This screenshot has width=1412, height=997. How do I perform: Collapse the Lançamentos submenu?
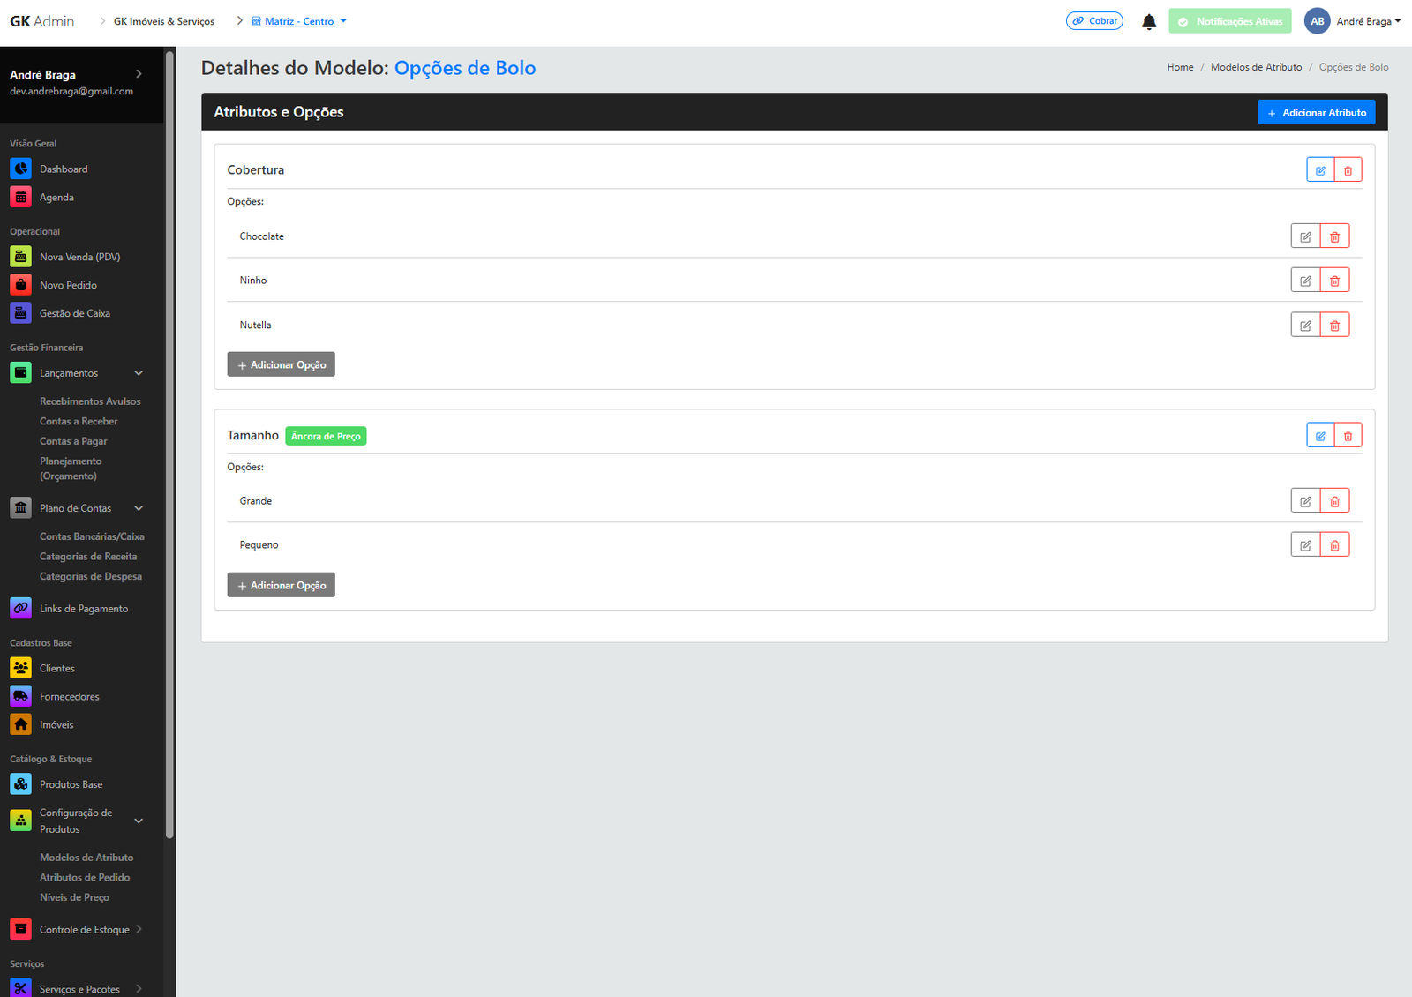[139, 373]
